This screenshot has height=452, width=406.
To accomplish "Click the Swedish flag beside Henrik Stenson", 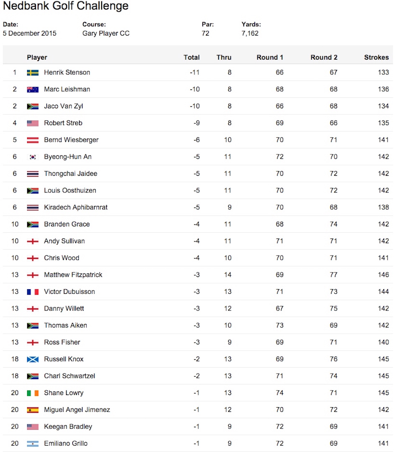I will pos(33,73).
